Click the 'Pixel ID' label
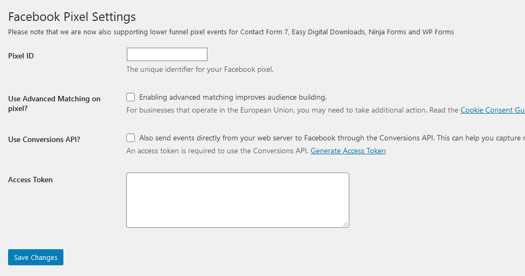This screenshot has width=525, height=276. click(21, 56)
